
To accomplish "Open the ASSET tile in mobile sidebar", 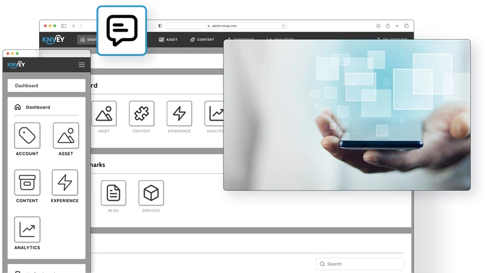I will pos(66,136).
